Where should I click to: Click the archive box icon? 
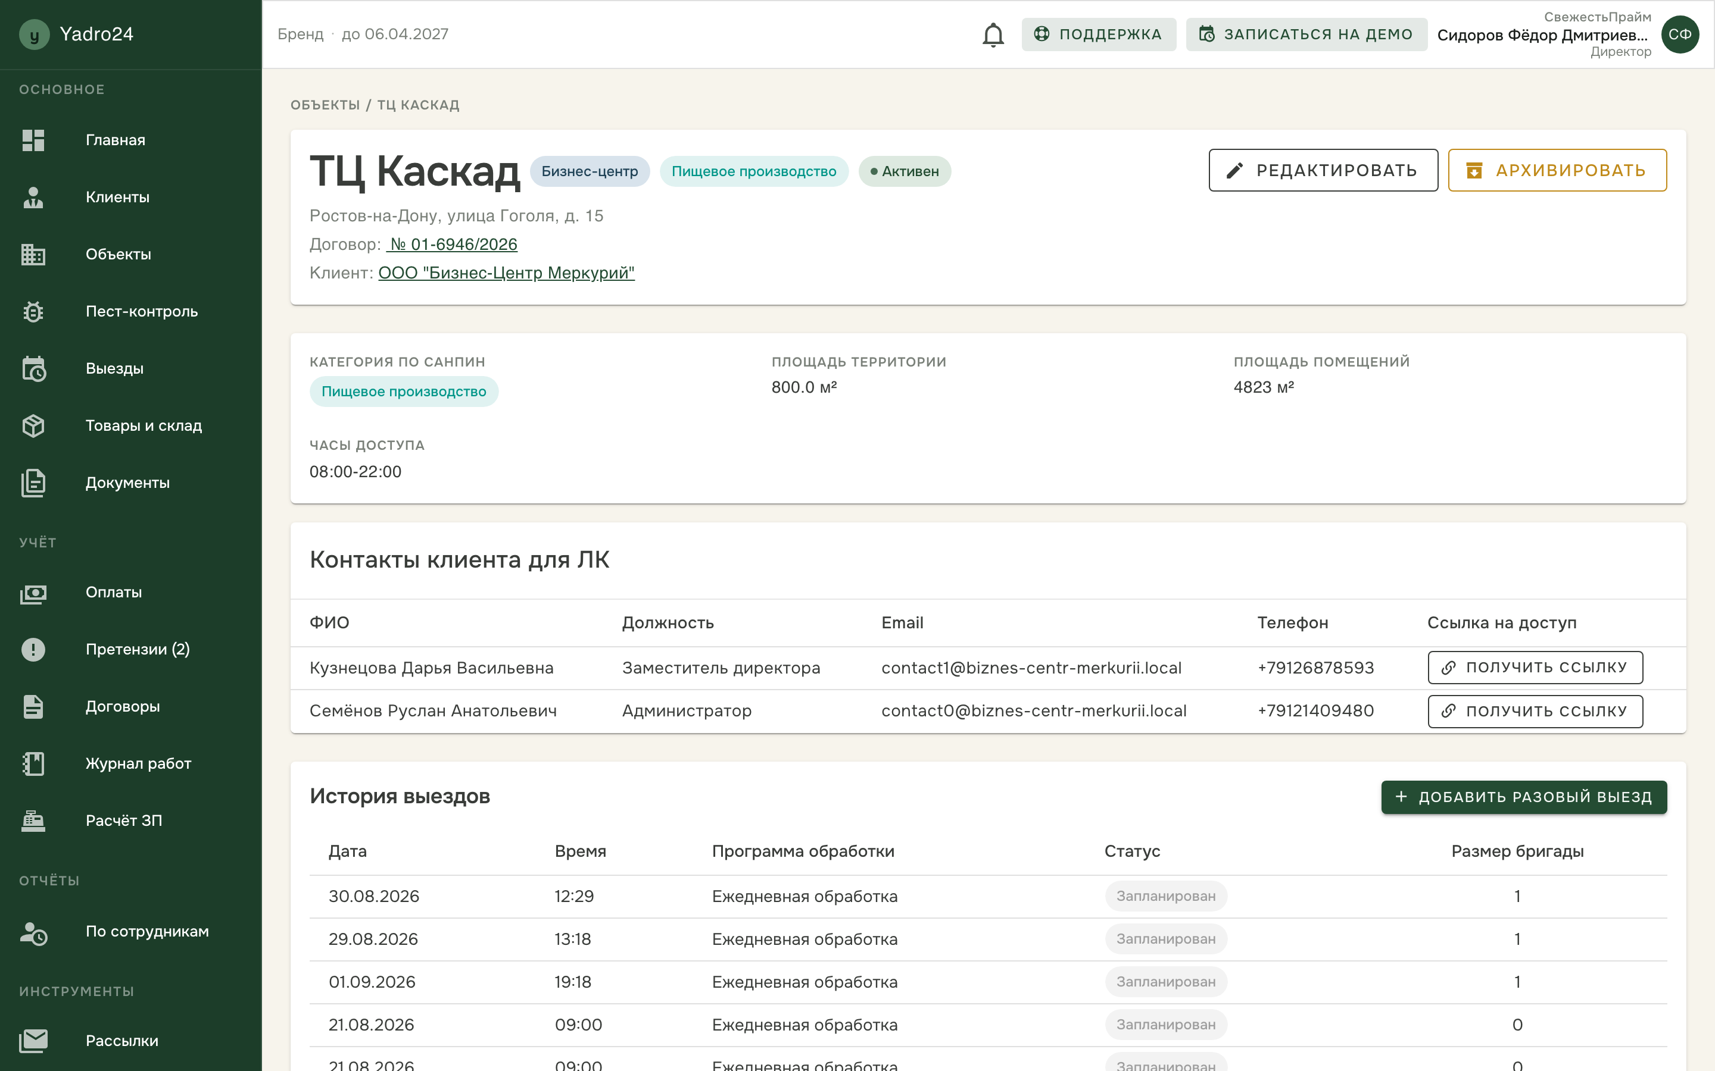coord(1474,171)
